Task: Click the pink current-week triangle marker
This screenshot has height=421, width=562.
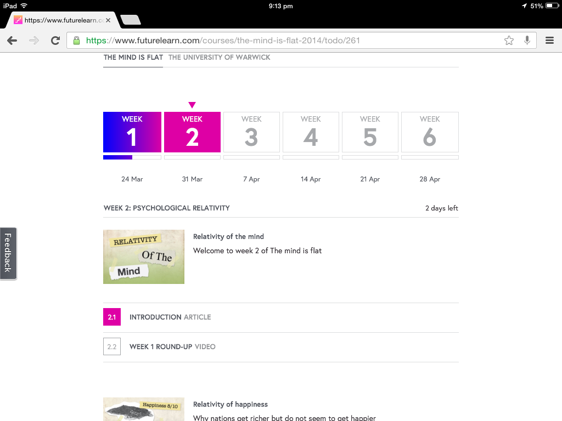Action: (192, 105)
